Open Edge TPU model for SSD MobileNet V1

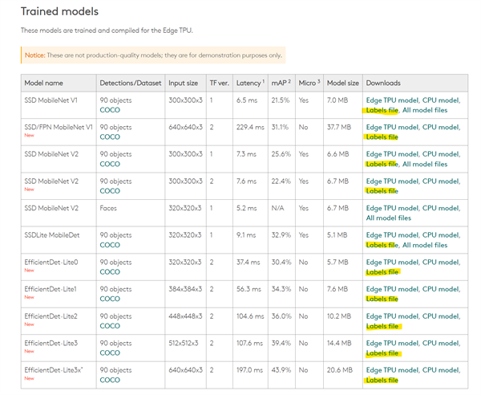392,100
